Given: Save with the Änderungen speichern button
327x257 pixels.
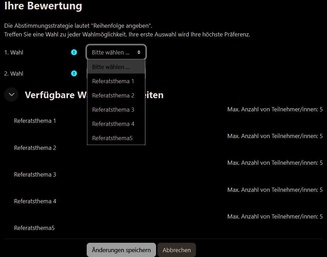Looking at the screenshot, I should [121, 250].
